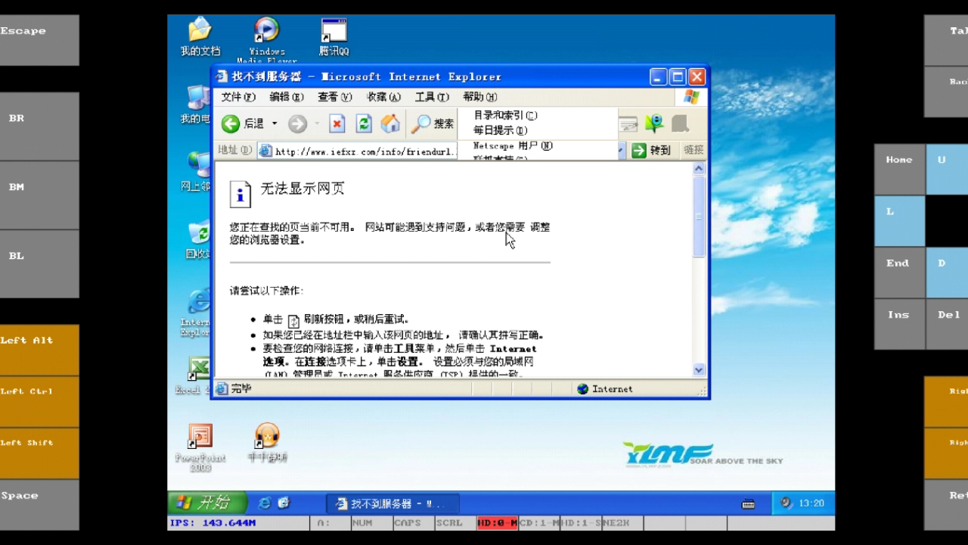Select the Excel 2003 desktop shortcut
Image resolution: width=968 pixels, height=545 pixels.
(195, 375)
